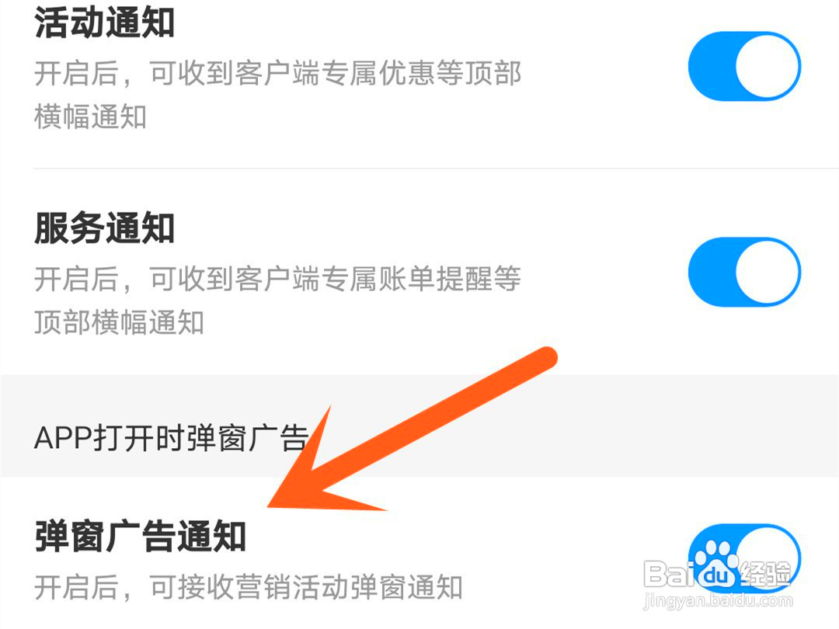Image resolution: width=839 pixels, height=629 pixels.
Task: Tap the APP打开时弹窗广告 section header
Action: pos(171,439)
